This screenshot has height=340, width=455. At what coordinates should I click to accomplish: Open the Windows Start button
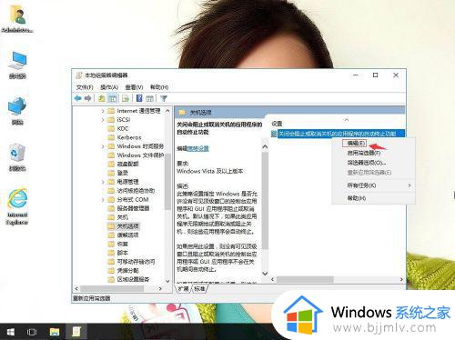tap(11, 332)
